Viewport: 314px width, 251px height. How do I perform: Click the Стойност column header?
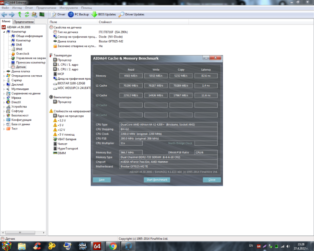click(x=143, y=22)
